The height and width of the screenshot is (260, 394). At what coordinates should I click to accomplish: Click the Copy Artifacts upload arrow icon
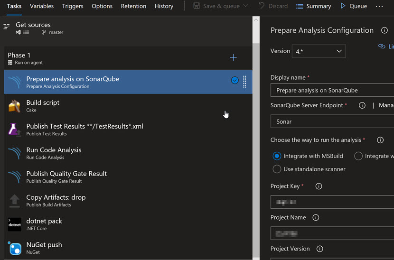click(15, 201)
